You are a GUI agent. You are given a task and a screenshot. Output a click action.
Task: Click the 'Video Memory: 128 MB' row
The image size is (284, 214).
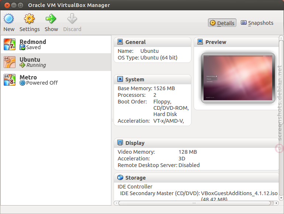(x=157, y=152)
